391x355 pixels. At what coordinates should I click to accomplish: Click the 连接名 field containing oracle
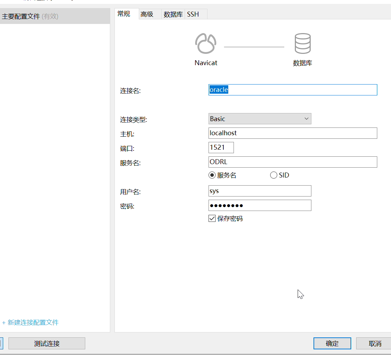click(292, 90)
